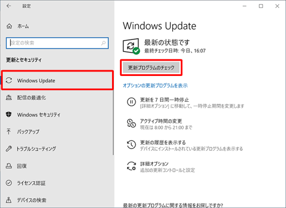Click the 回復 recovery icon

(9, 166)
